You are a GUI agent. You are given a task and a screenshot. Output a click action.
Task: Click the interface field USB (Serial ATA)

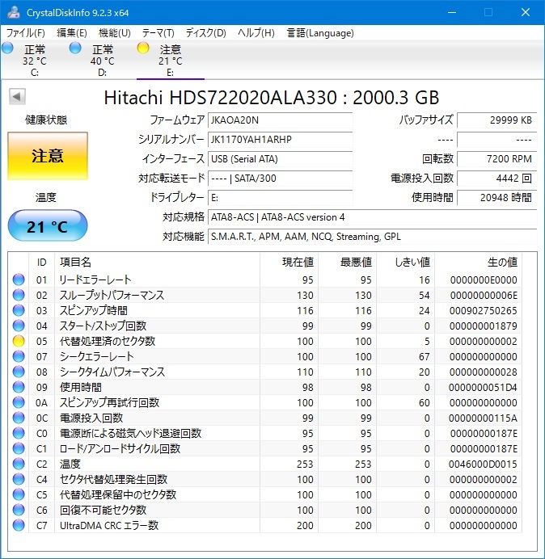pos(280,158)
